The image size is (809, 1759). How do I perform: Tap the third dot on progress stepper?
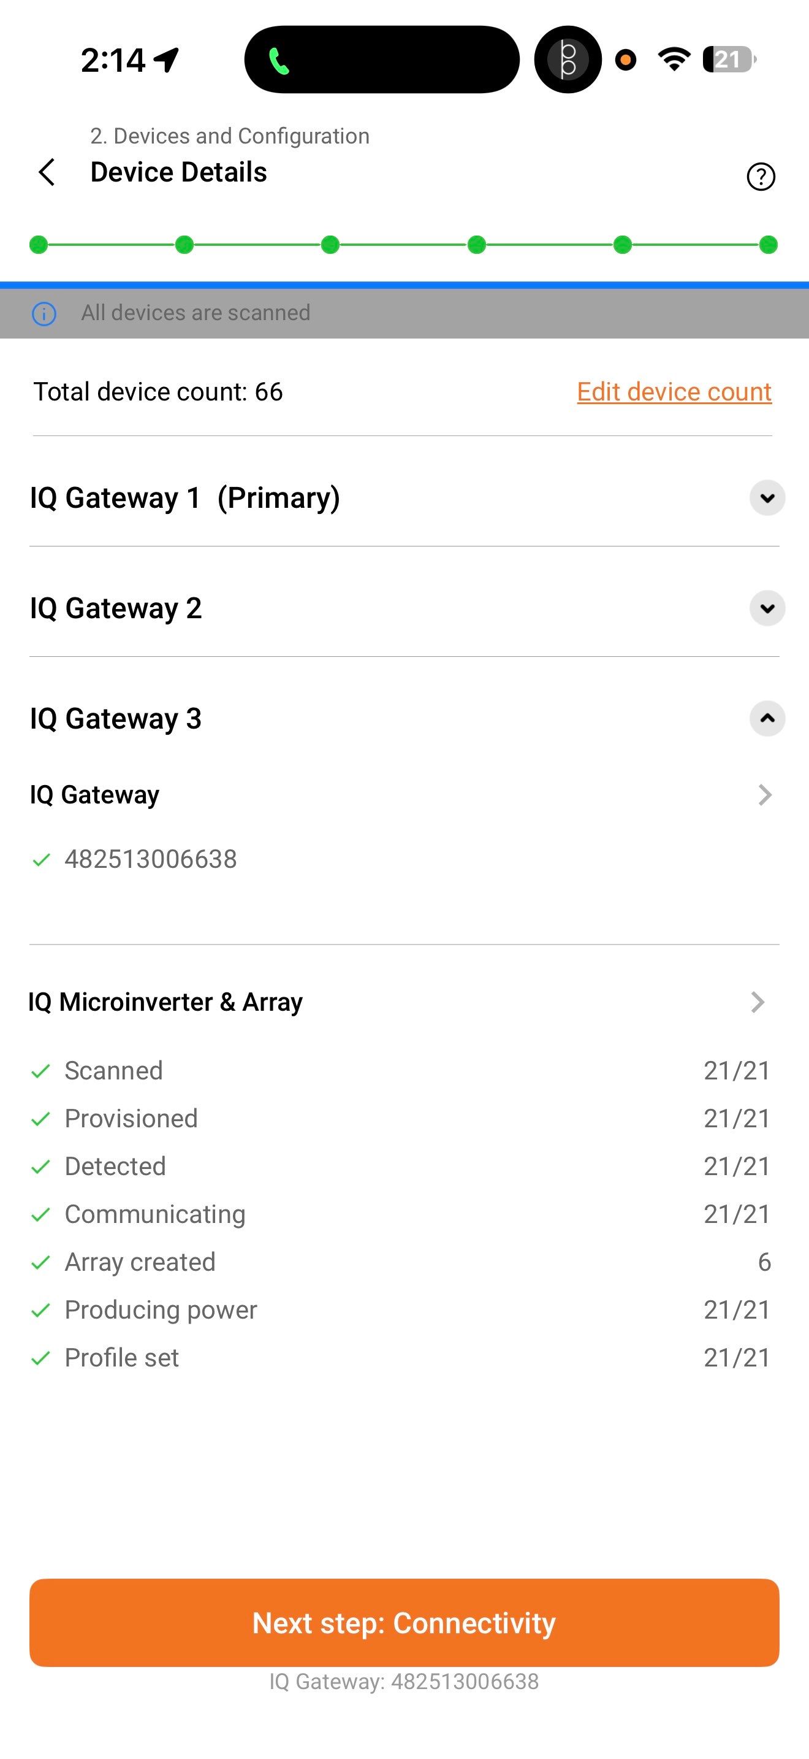(330, 245)
